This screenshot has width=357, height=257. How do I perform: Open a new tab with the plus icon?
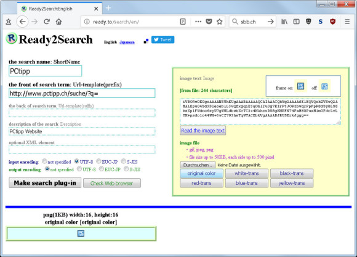[x=108, y=8]
